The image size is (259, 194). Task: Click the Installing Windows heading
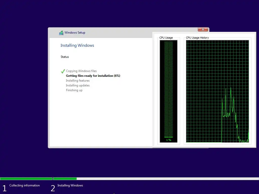pyautogui.click(x=77, y=45)
